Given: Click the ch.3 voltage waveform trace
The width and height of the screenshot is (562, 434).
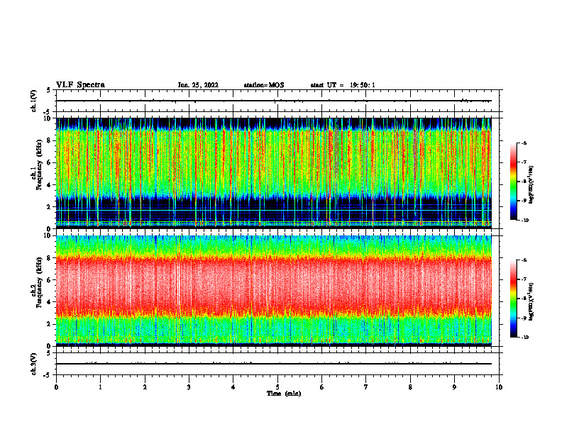Looking at the screenshot, I should [274, 364].
